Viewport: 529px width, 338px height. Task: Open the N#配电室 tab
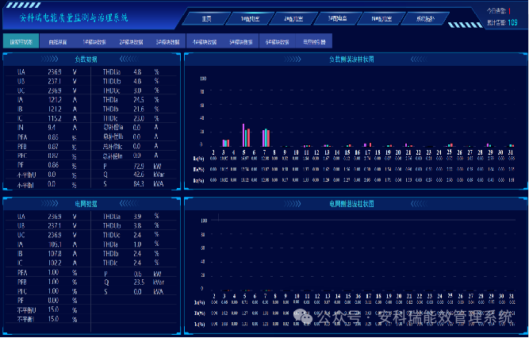tap(381, 18)
